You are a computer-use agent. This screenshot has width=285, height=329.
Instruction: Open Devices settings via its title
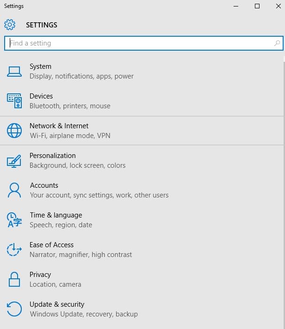coord(41,96)
